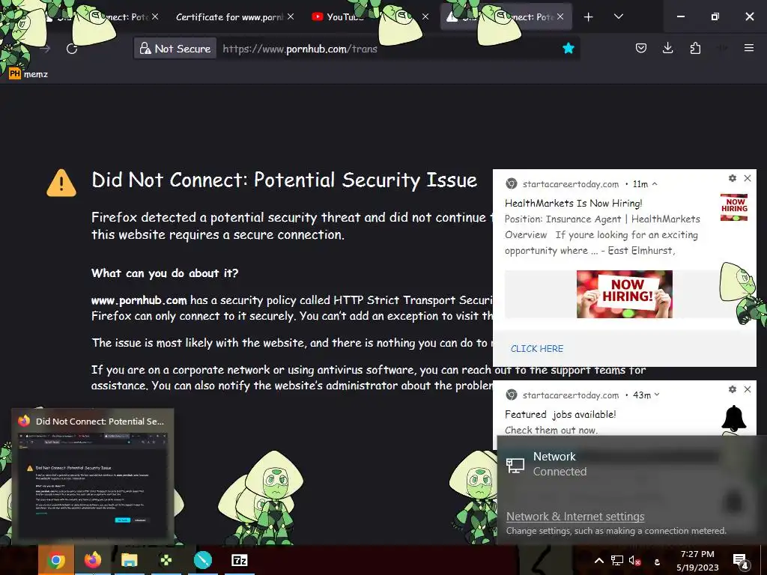Open the Extensions puzzle icon
The image size is (767, 575).
pos(695,48)
